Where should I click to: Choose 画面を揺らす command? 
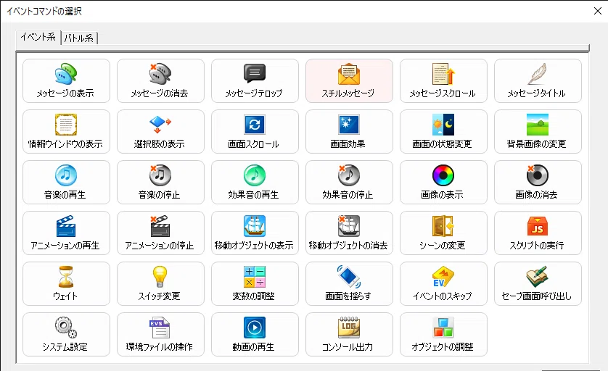pos(349,284)
